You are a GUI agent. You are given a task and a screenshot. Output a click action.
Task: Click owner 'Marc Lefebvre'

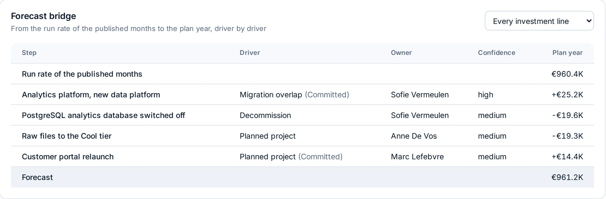[x=417, y=157]
